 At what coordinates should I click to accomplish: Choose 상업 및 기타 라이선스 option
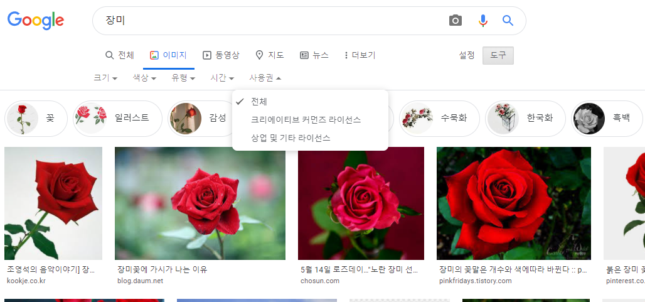[310, 138]
